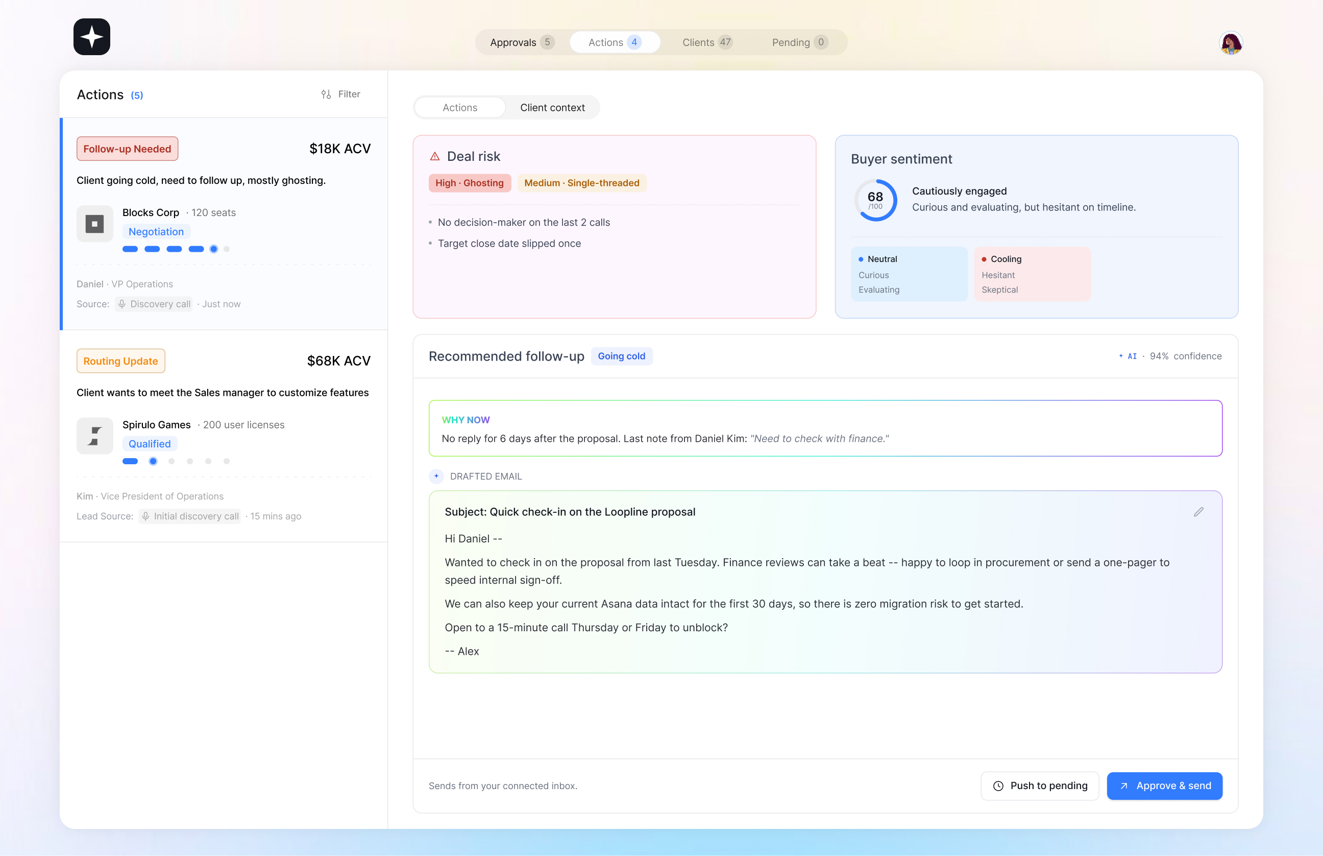Click the $18K ACV value
1323x856 pixels.
(340, 149)
